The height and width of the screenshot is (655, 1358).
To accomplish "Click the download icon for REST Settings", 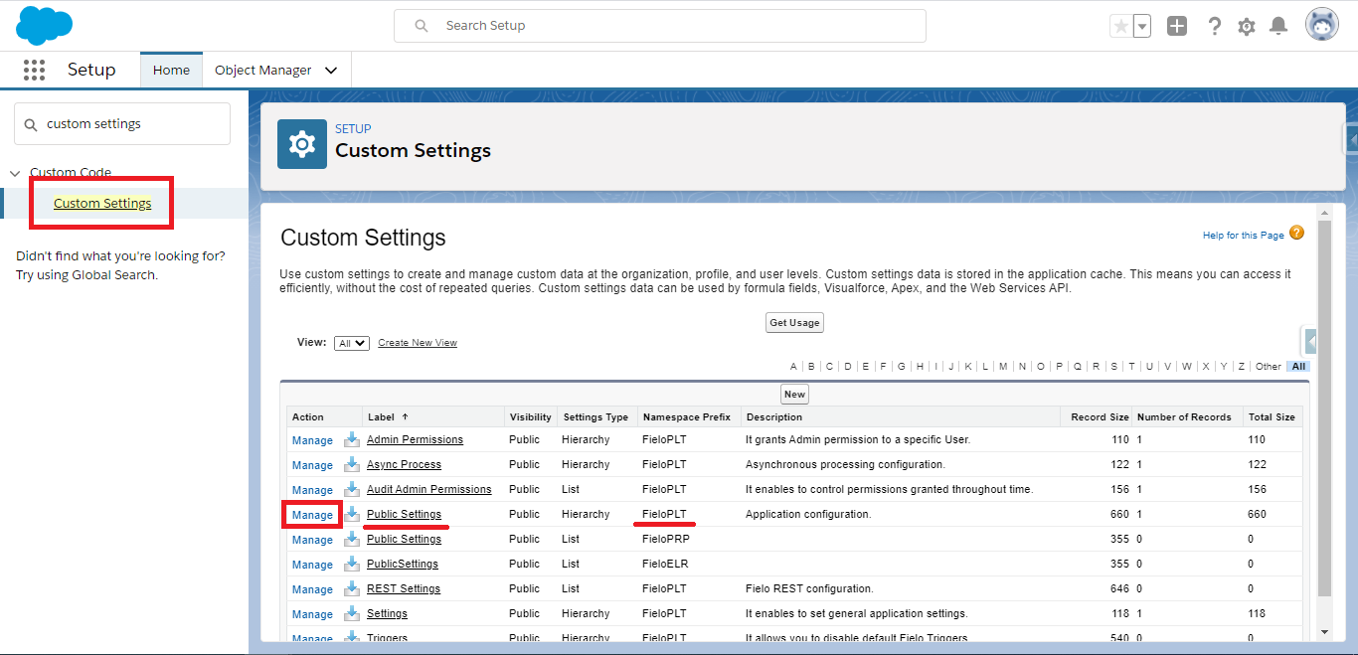I will pyautogui.click(x=352, y=588).
